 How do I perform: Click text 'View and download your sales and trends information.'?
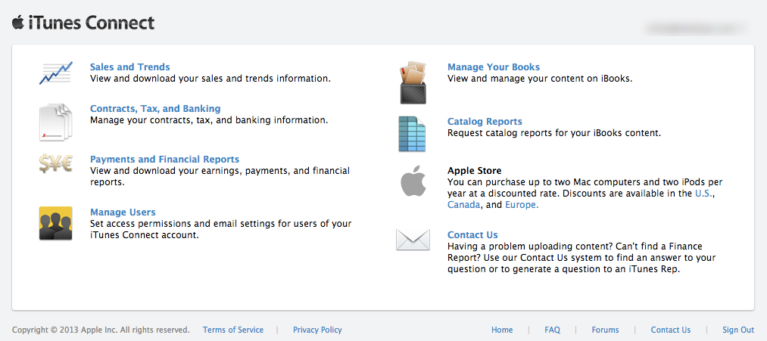click(210, 78)
